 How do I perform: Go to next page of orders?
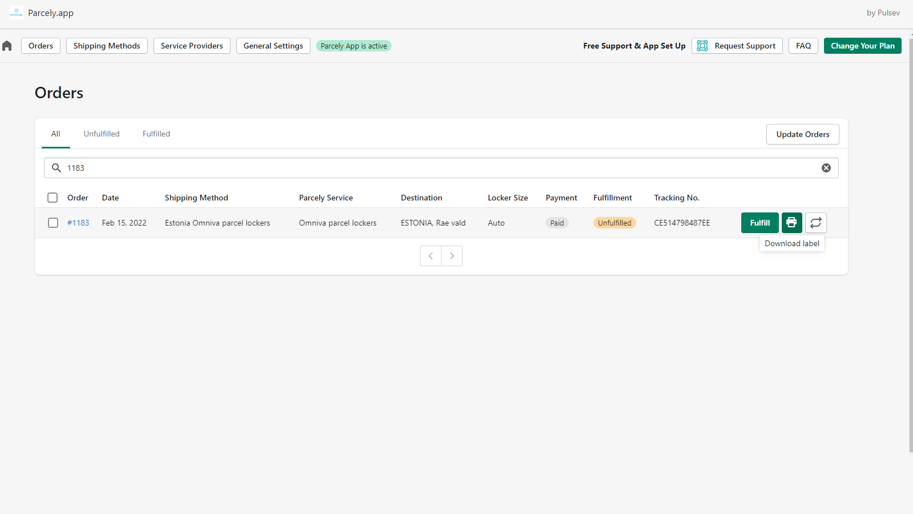tap(452, 256)
